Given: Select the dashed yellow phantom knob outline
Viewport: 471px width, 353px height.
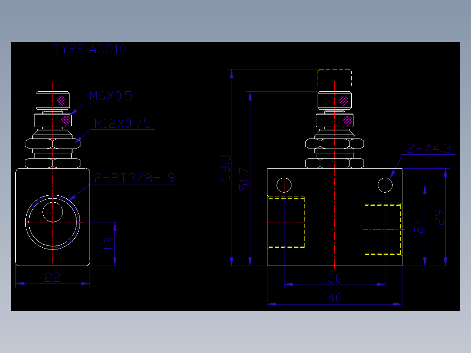Looking at the screenshot, I should [x=335, y=78].
